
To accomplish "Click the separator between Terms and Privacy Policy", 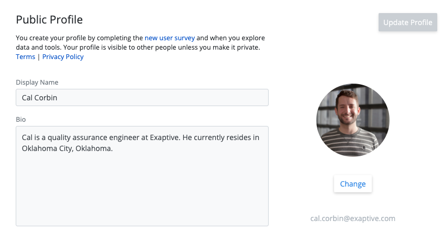I will pyautogui.click(x=39, y=57).
